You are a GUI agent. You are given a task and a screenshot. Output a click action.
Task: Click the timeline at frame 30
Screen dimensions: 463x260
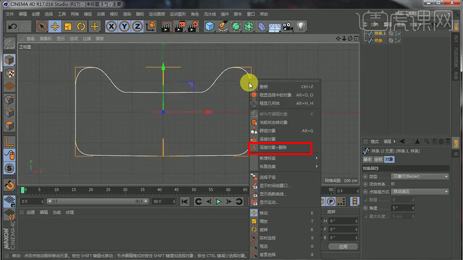[125, 190]
